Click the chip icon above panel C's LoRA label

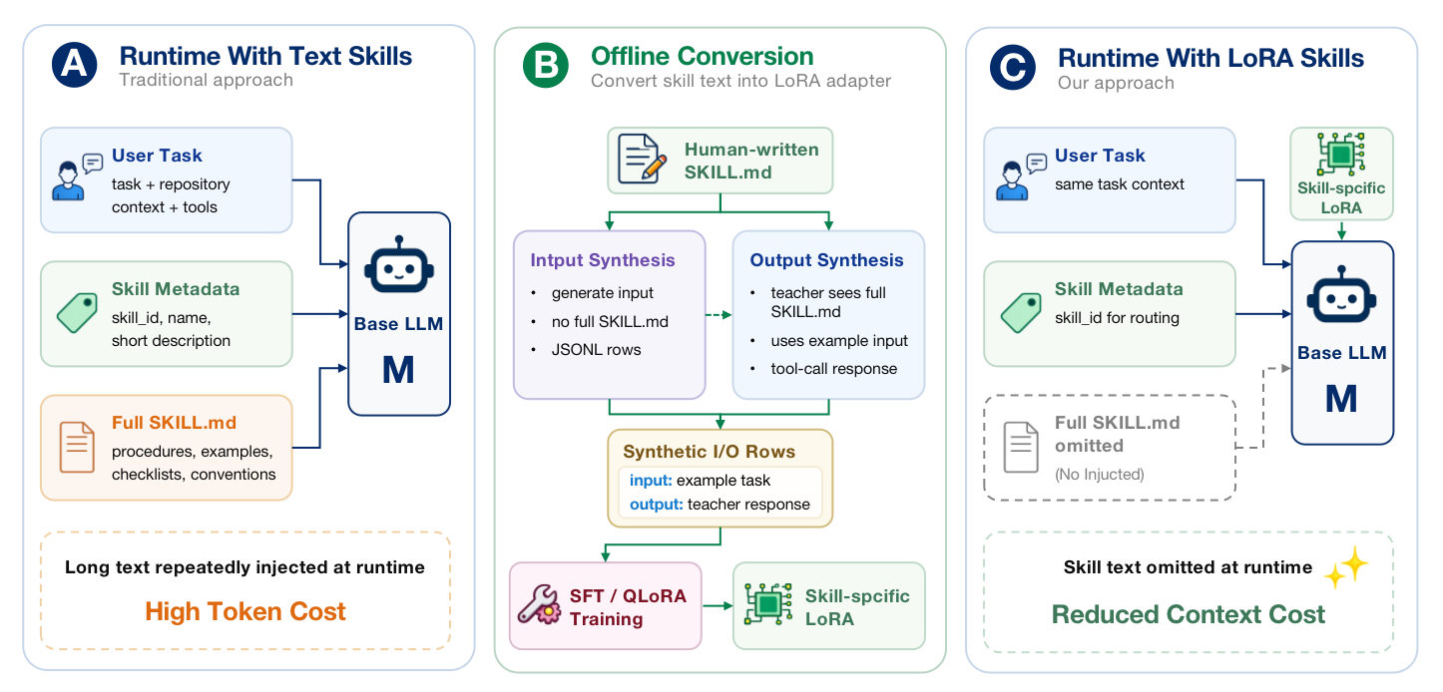coord(1341,156)
